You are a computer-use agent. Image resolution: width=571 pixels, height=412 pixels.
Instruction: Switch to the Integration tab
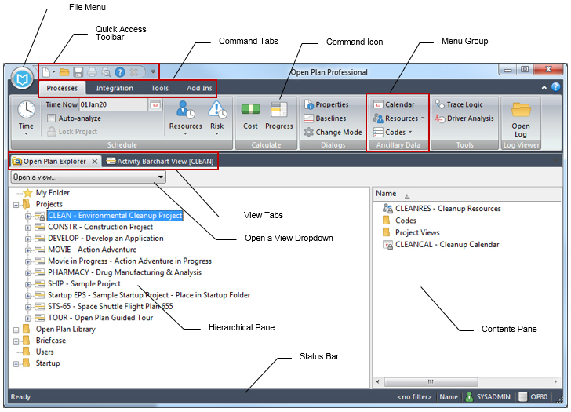coord(115,88)
